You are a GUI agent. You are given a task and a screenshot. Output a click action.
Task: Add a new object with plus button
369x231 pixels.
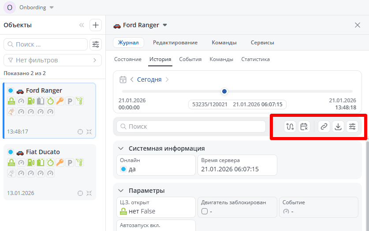coord(96,25)
